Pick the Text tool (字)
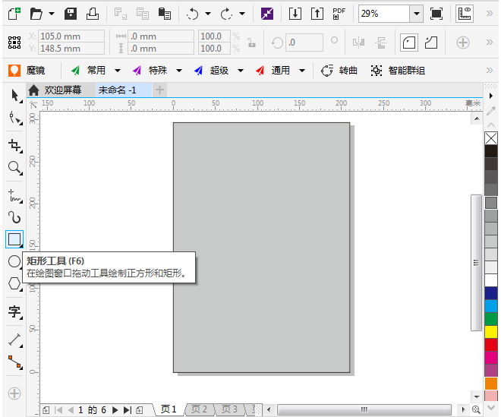The image size is (501, 417). pos(14,311)
